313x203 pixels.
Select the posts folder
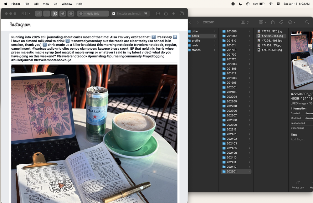202,36
